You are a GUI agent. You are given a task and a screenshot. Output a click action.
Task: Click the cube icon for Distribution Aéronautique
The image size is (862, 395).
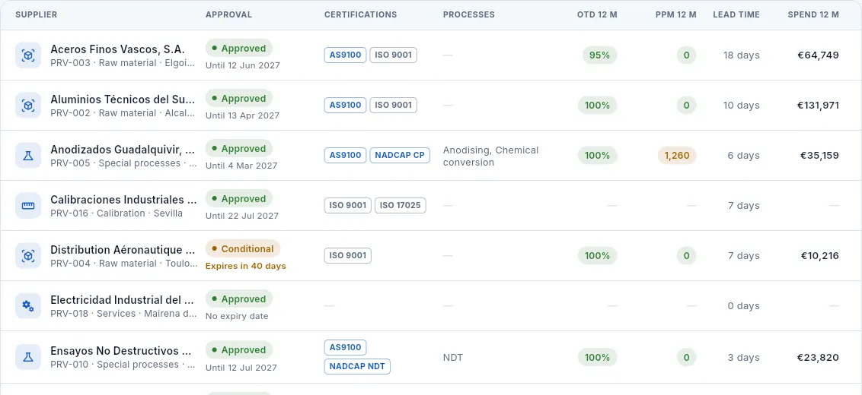(x=28, y=256)
